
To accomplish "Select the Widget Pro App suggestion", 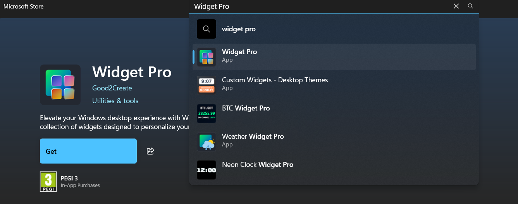I will coord(239,52).
